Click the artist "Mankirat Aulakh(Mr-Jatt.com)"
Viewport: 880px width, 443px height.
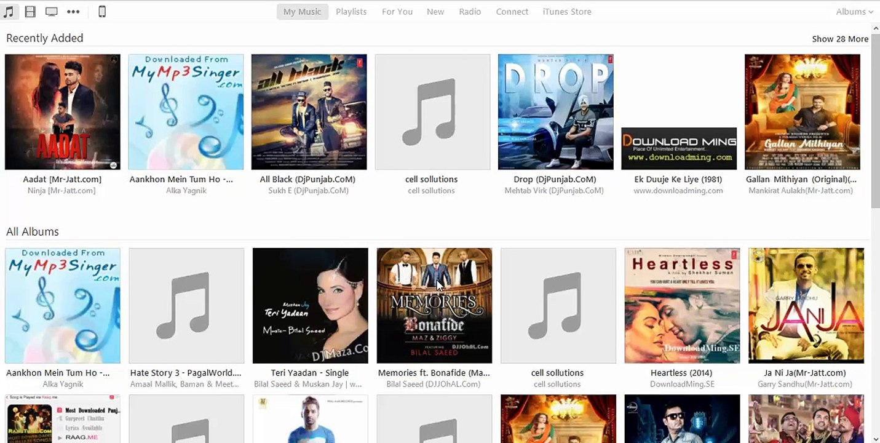click(x=801, y=191)
